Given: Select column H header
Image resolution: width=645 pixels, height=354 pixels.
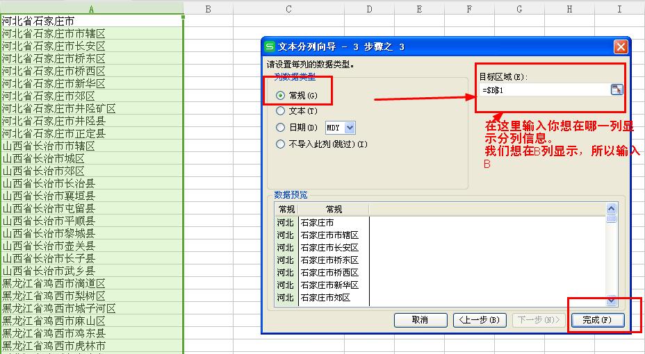Looking at the screenshot, I should click(569, 8).
